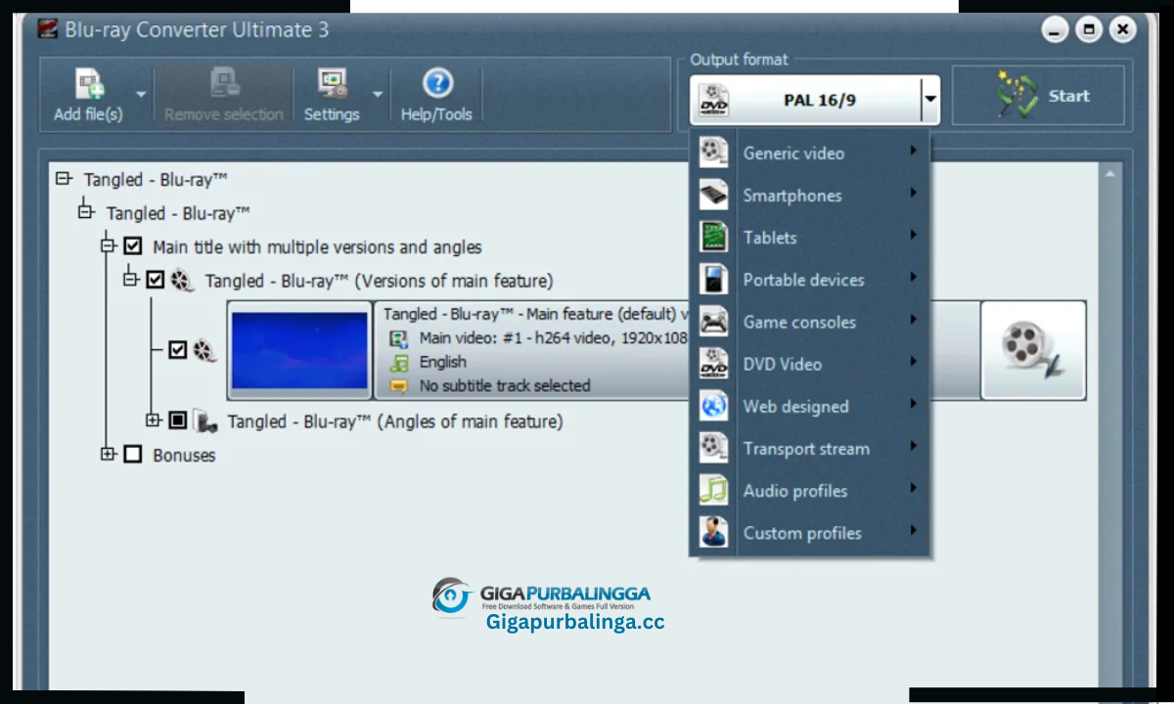Click the Blu-ray Converter app logo icon

48,29
